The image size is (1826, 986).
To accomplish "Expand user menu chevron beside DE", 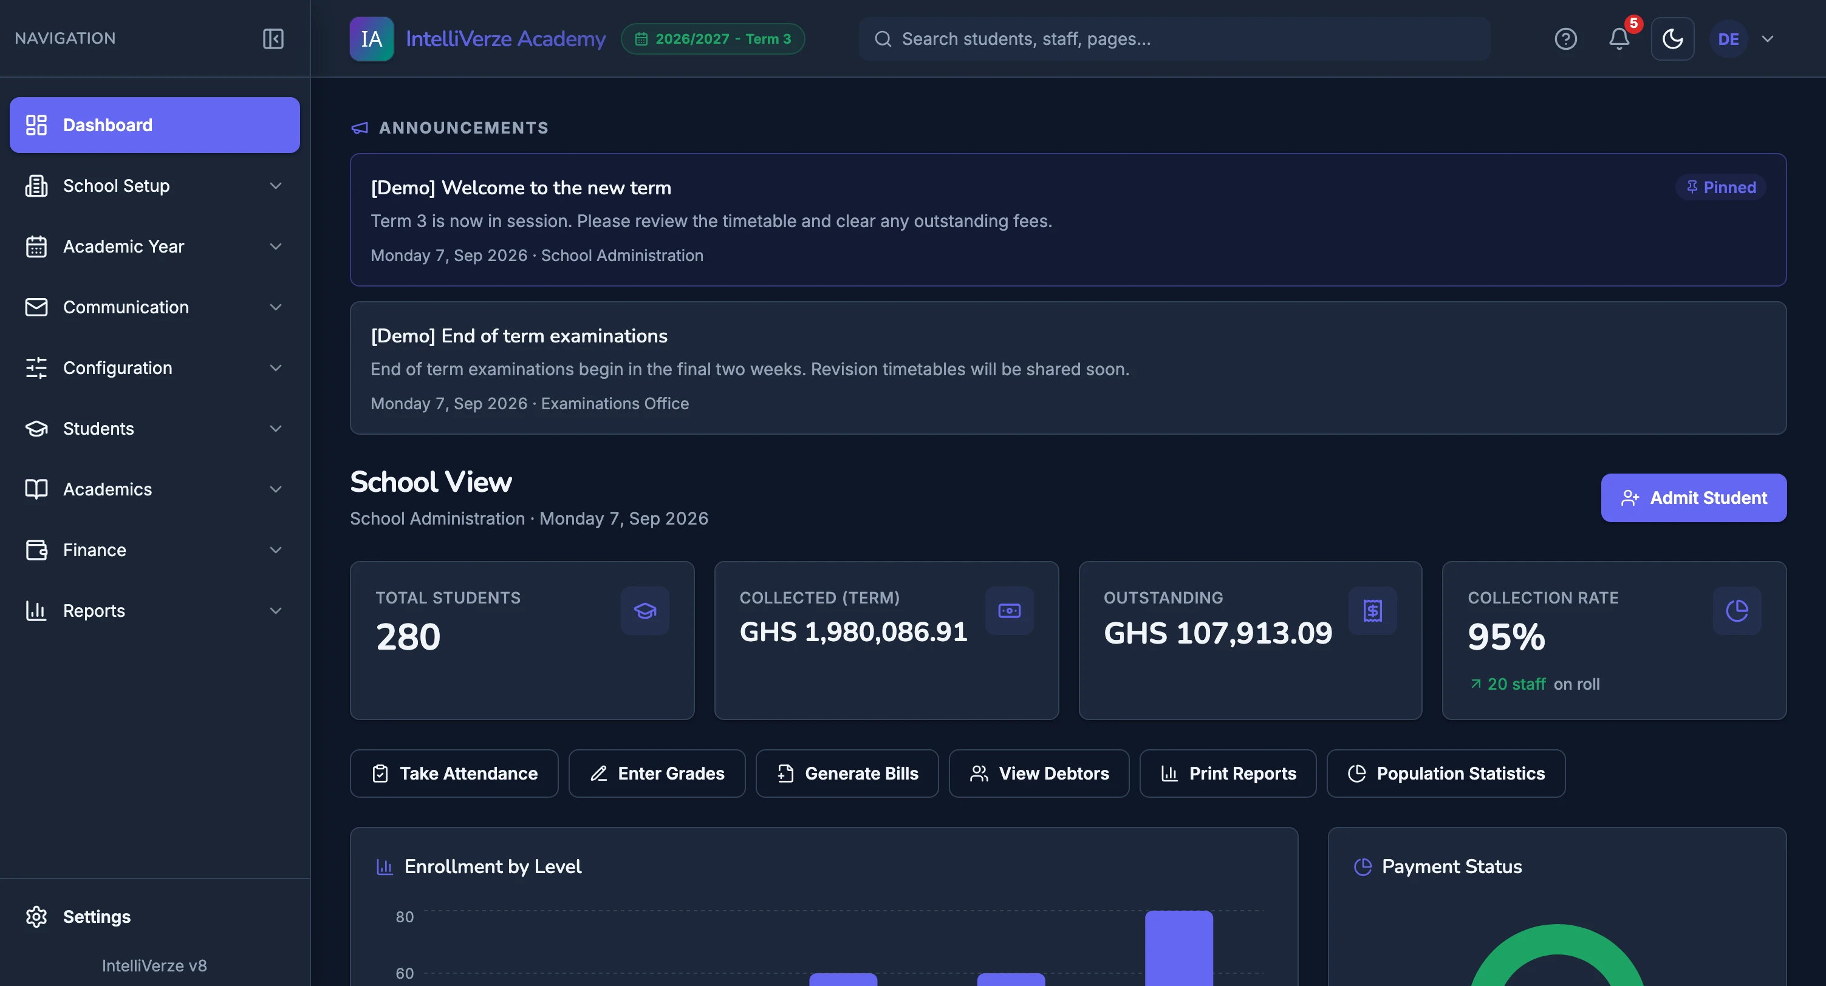I will click(x=1767, y=38).
